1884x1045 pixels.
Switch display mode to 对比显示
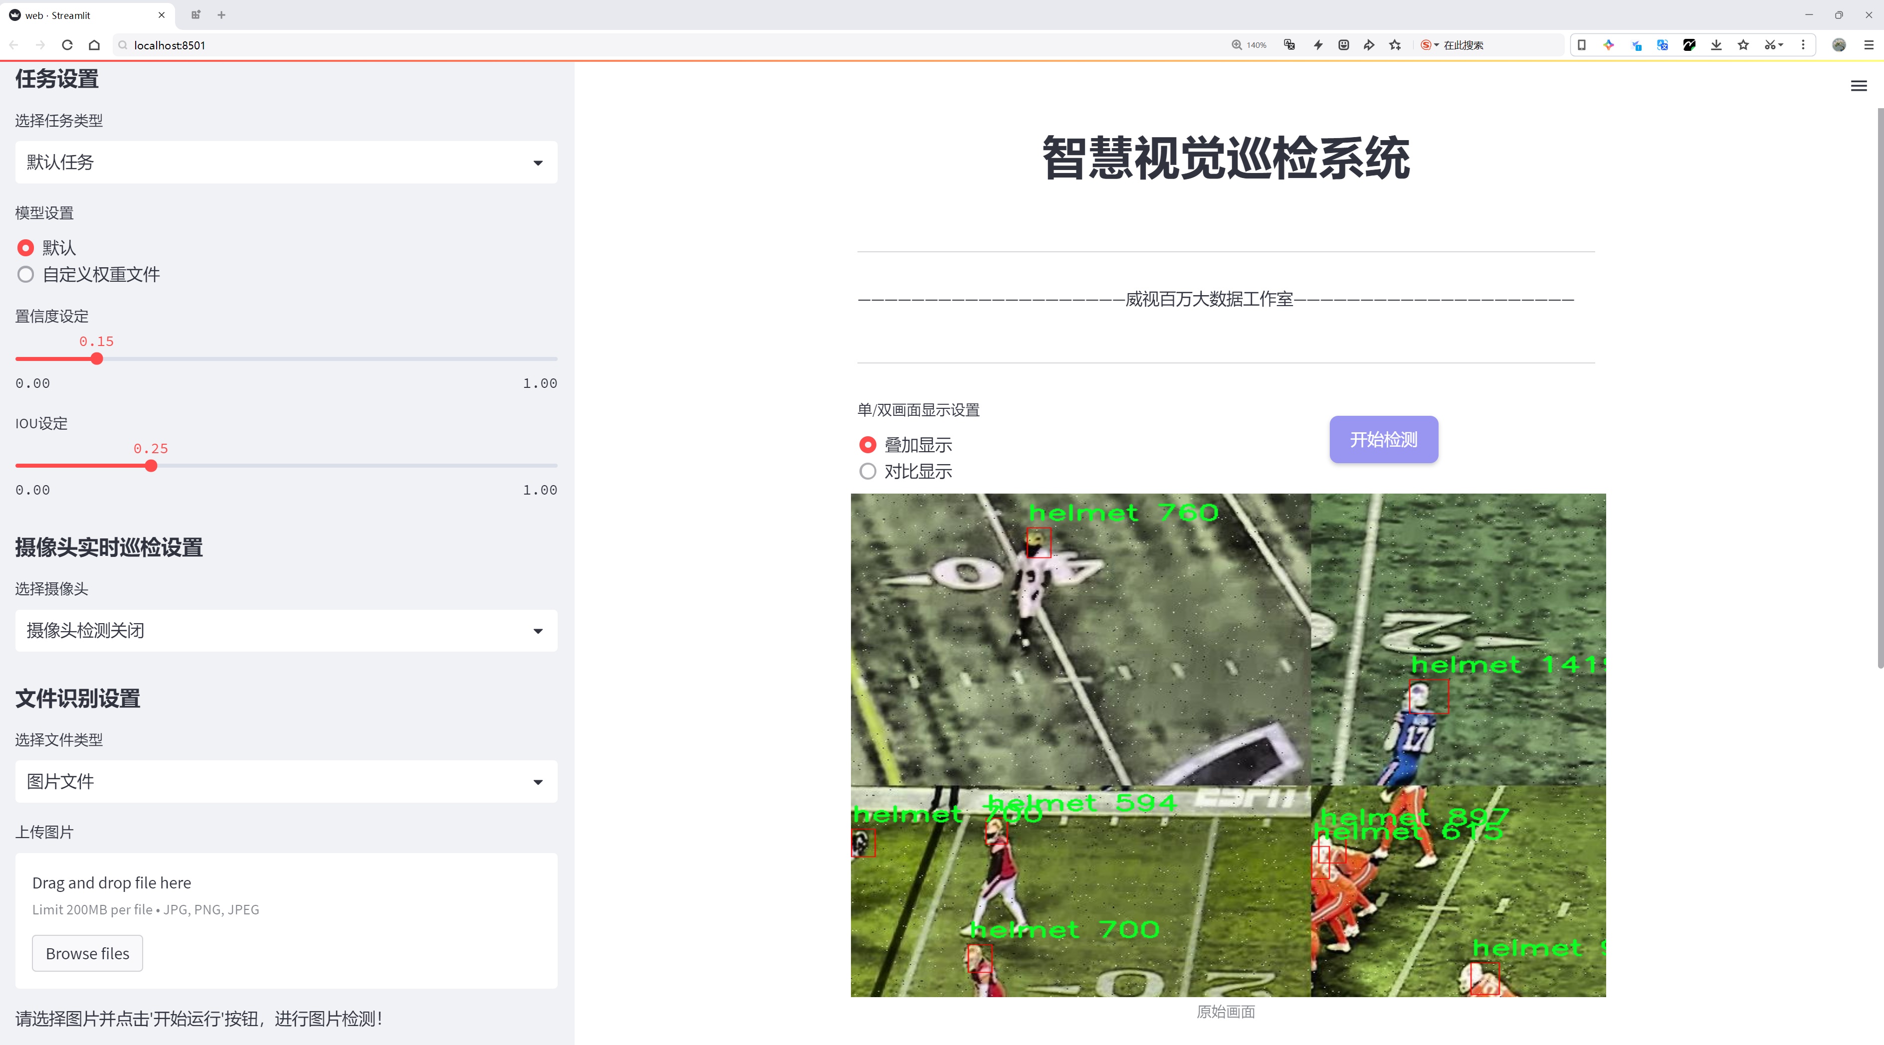click(x=867, y=471)
